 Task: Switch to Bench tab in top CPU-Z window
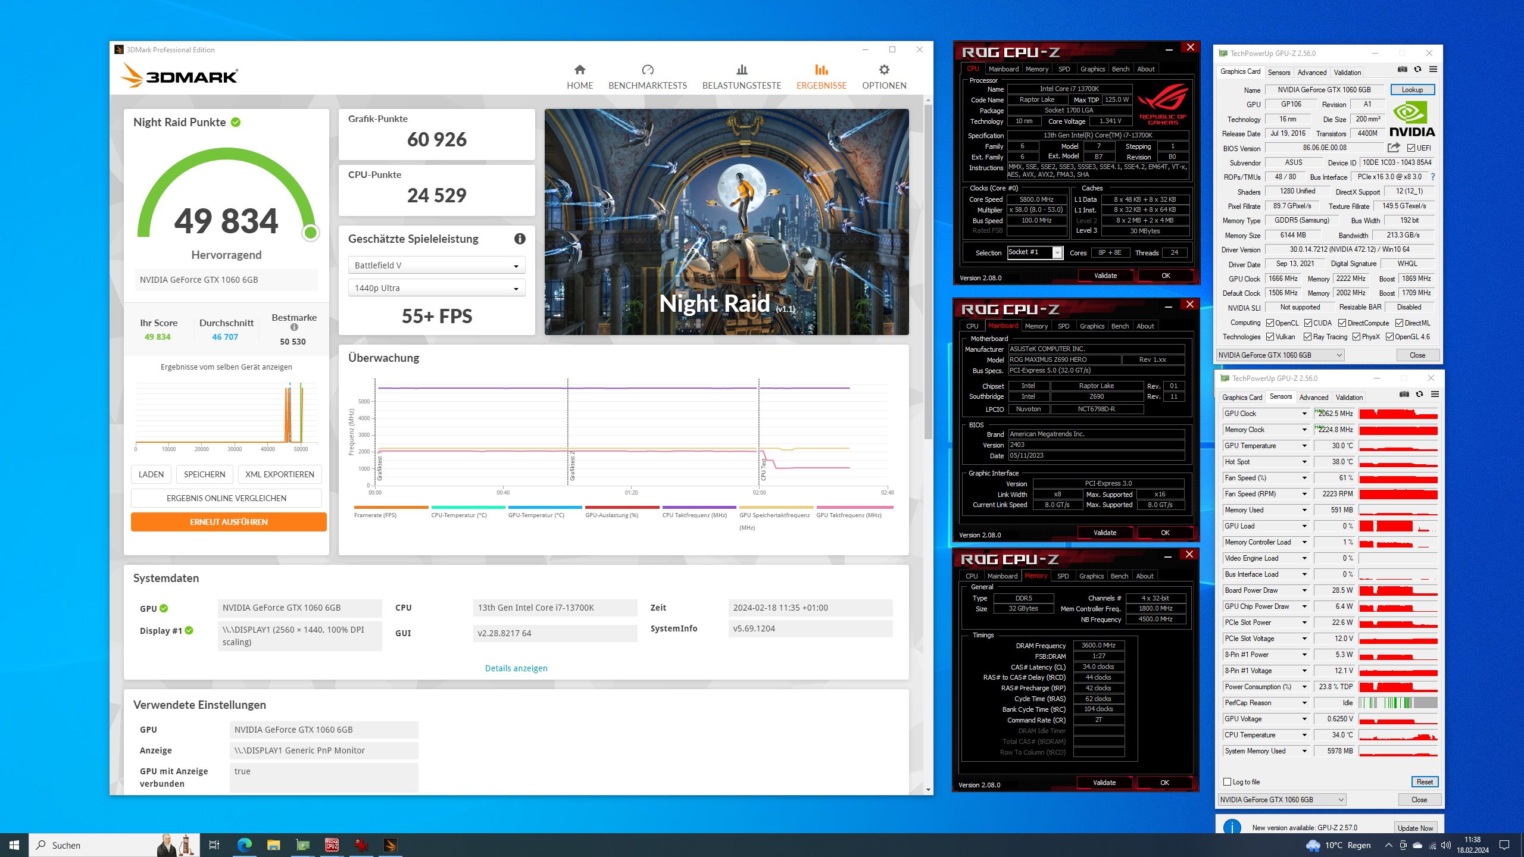[x=1120, y=69]
